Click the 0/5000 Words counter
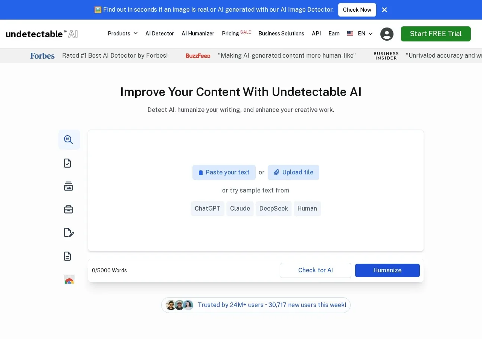 tap(109, 270)
